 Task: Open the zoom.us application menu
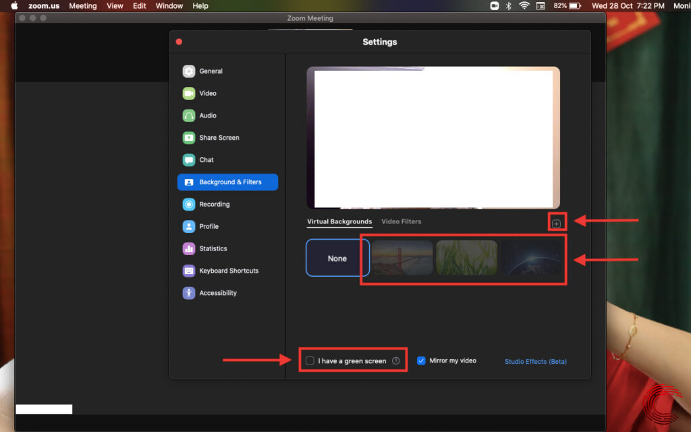[44, 5]
